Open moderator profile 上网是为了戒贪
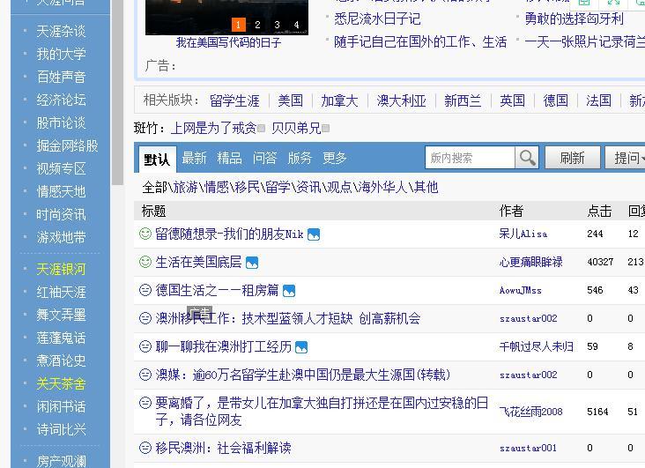Screen dimensions: 645x468 point(213,129)
